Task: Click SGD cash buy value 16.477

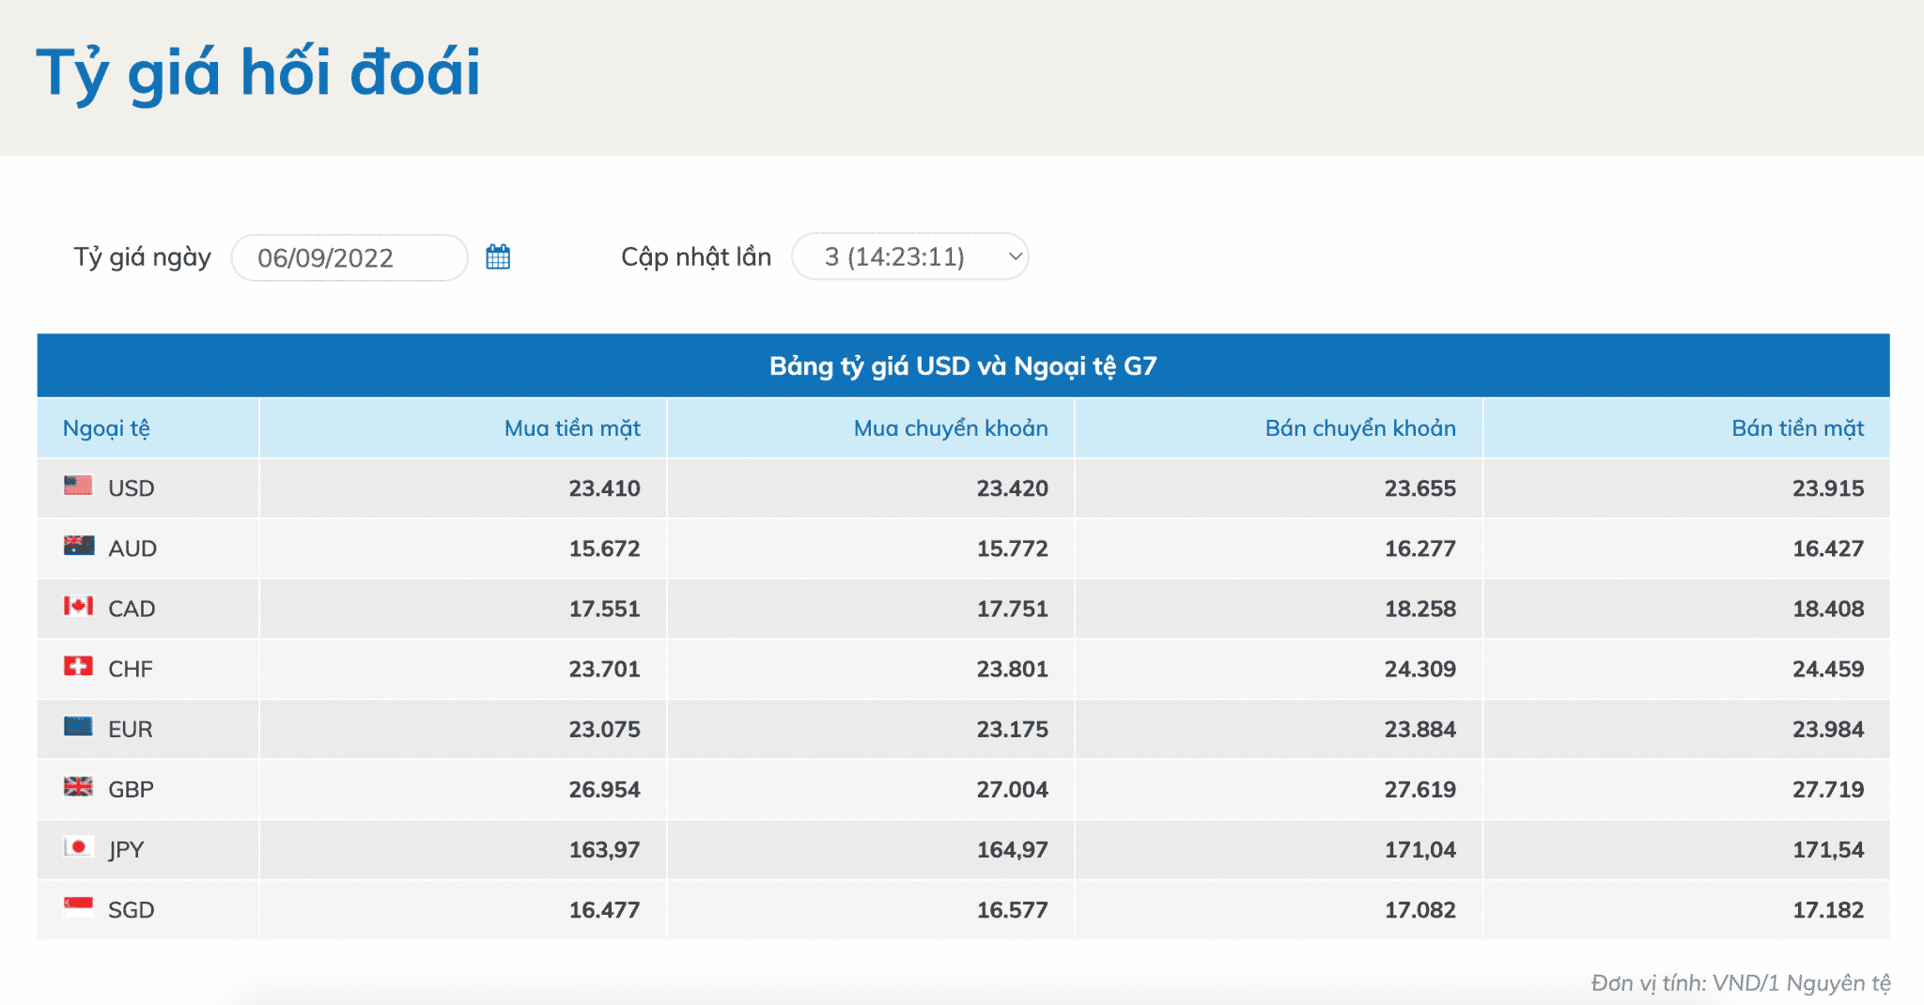Action: coord(604,910)
